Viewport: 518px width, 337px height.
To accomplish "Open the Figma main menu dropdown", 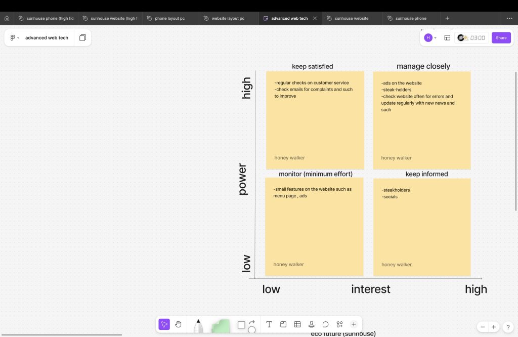I will (x=15, y=38).
